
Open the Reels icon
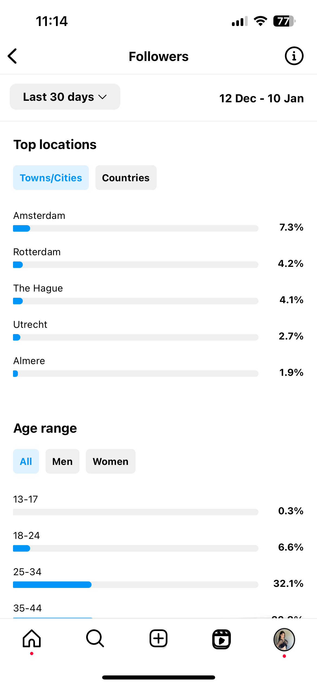click(x=221, y=639)
